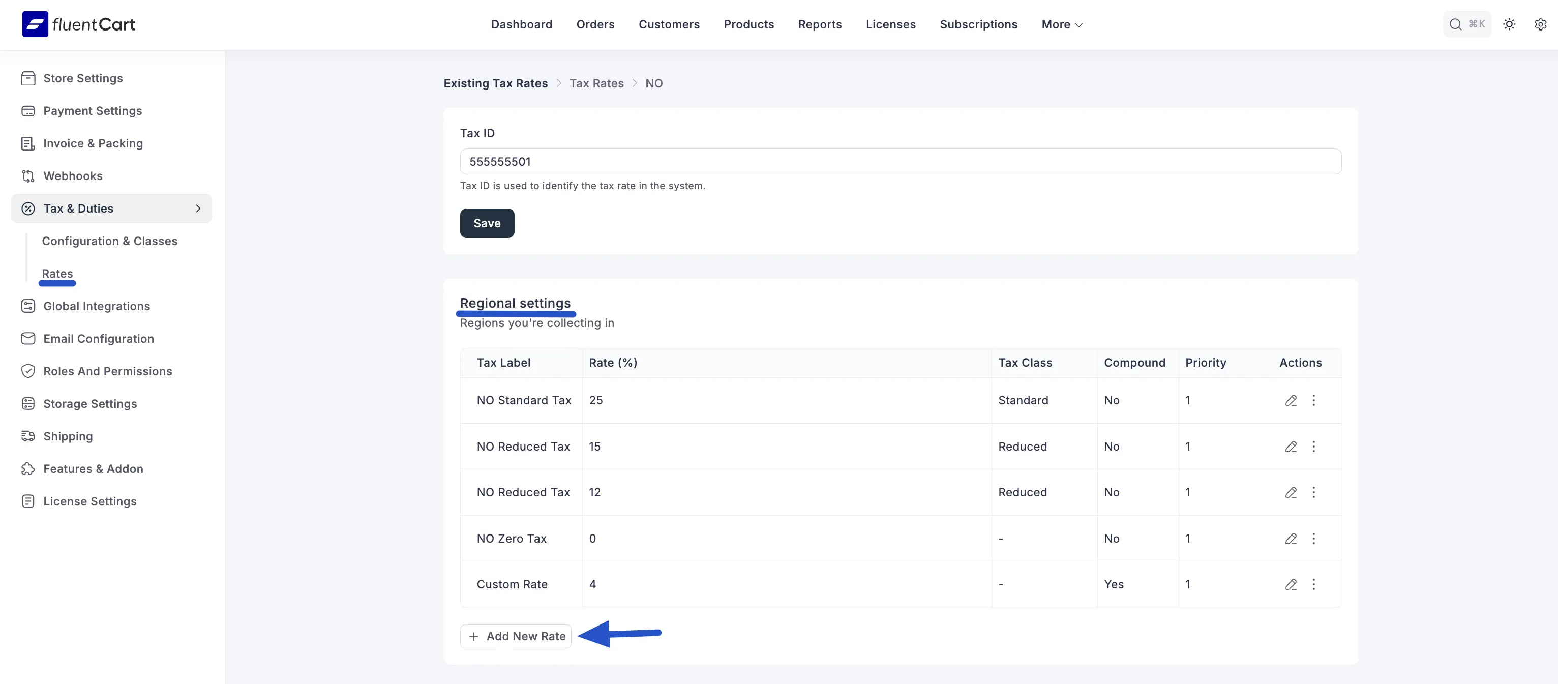Open three-dot menu for NO Zero Tax
The width and height of the screenshot is (1558, 684).
click(x=1313, y=538)
